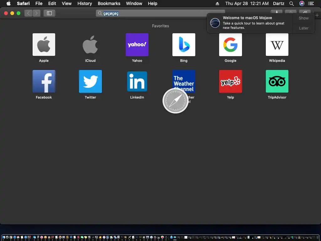
Task: Open the Google favorite tile
Action: click(x=230, y=45)
